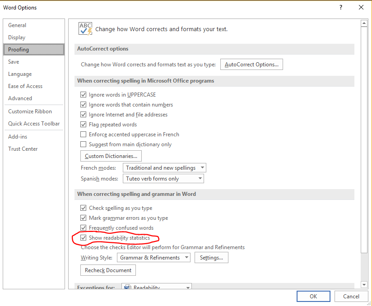Screen dimensions: 372x306
Task: Expand the Spanish modes dropdown
Action: pos(163,179)
